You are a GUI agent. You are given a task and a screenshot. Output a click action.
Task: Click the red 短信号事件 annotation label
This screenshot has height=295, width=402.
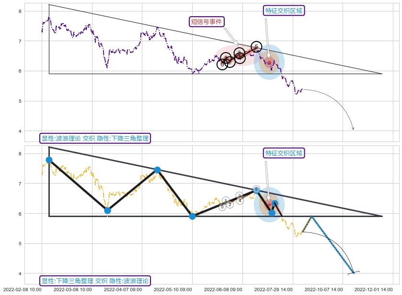tap(207, 22)
